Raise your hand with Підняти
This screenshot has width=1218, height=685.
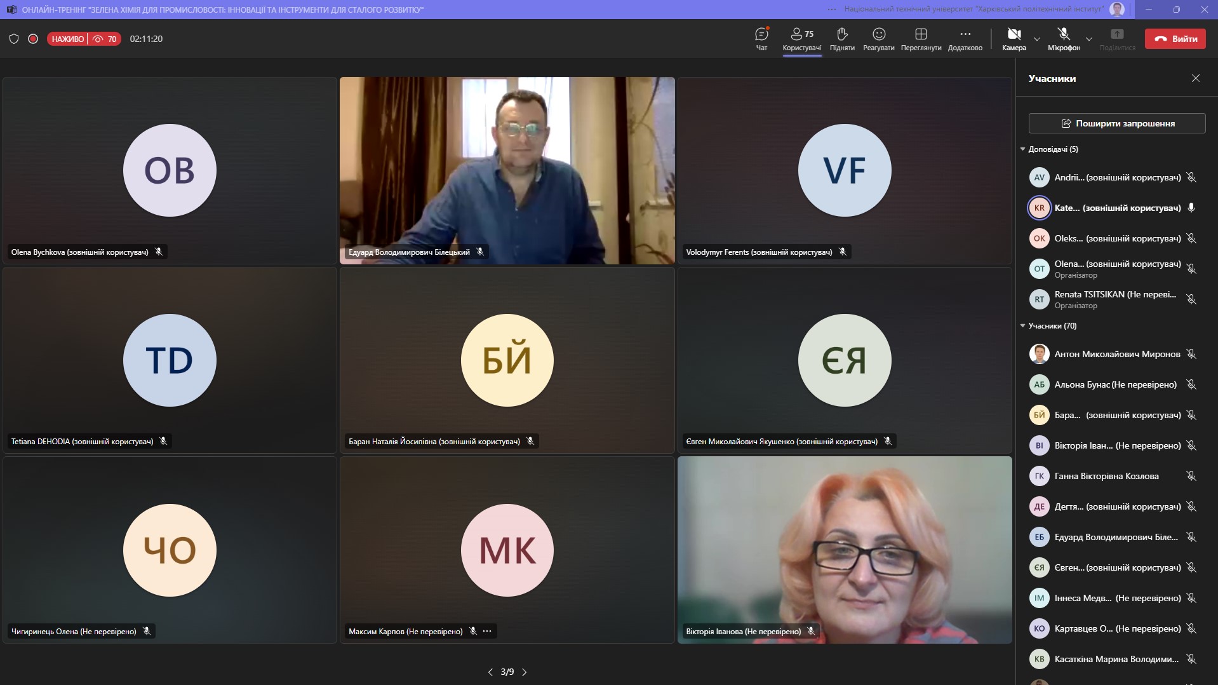tap(842, 39)
